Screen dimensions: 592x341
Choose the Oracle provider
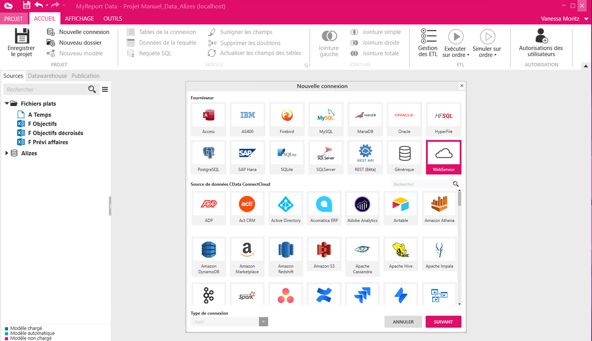[404, 119]
